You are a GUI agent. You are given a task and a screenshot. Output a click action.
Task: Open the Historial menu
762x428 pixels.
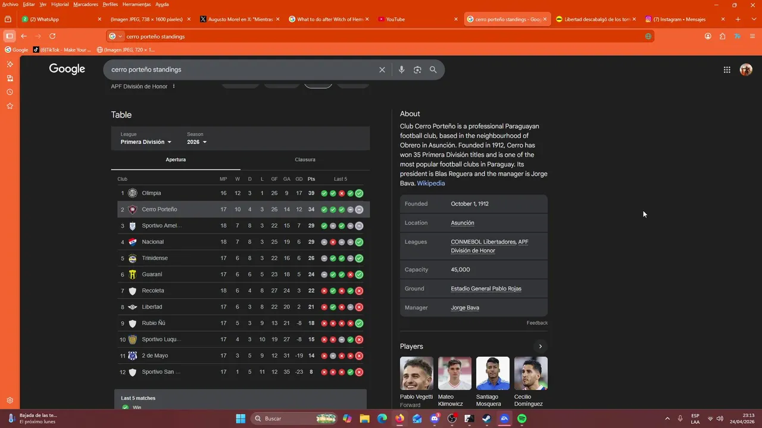point(60,4)
